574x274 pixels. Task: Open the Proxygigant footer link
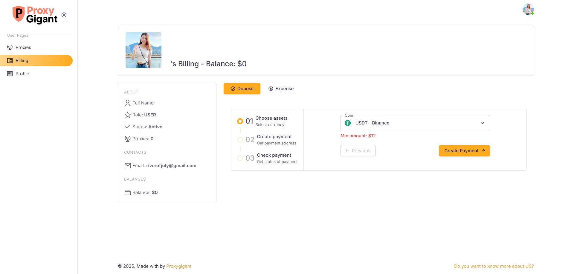click(x=178, y=266)
